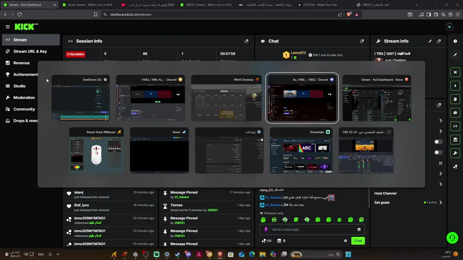Image resolution: width=463 pixels, height=260 pixels.
Task: Click the camera icon in the right rail
Action: click(x=455, y=140)
